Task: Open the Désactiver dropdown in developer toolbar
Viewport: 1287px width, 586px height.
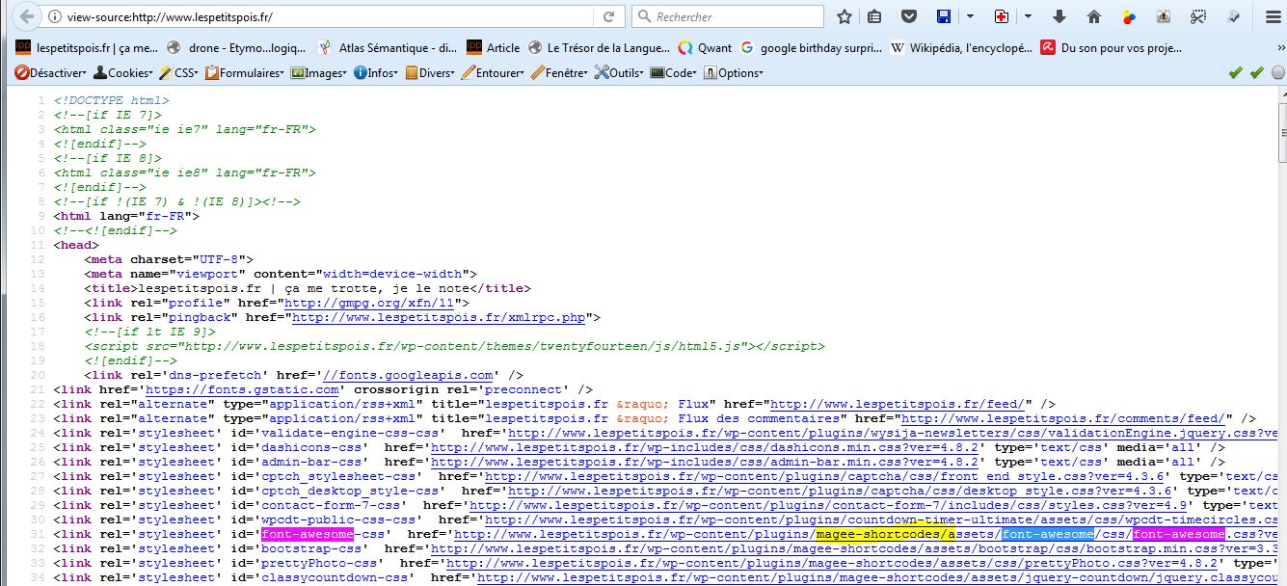Action: pyautogui.click(x=50, y=72)
